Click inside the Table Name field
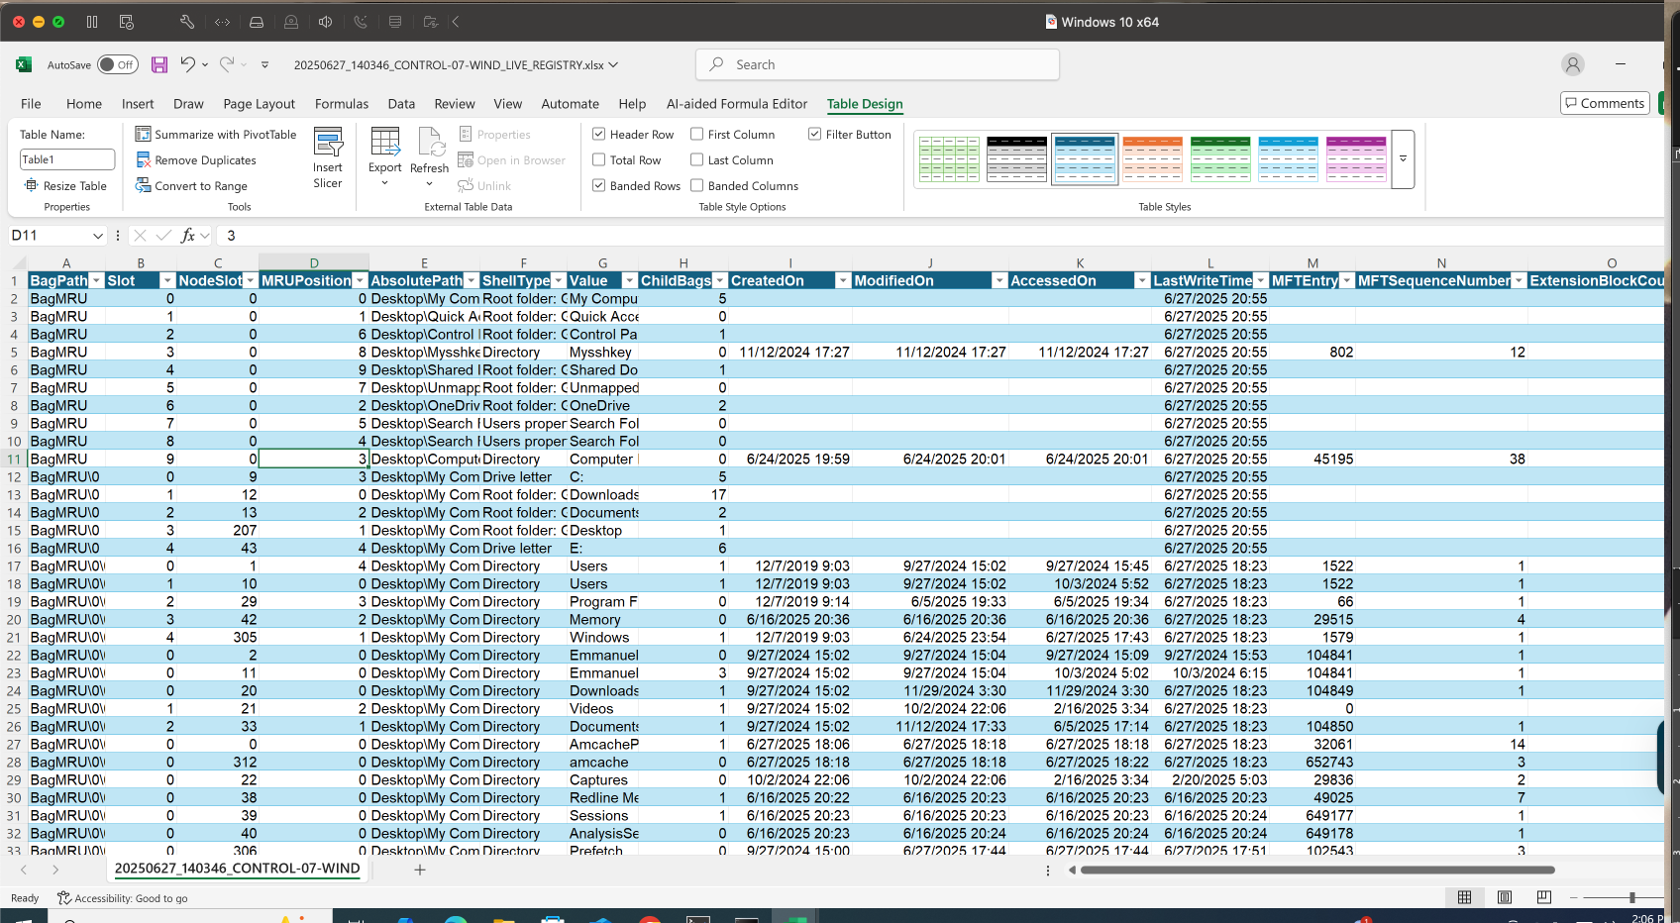The height and width of the screenshot is (923, 1680). [x=65, y=158]
